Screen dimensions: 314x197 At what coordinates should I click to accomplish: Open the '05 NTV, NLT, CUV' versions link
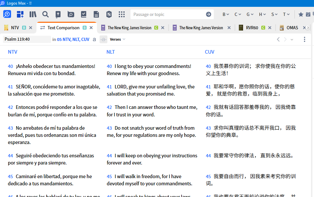pyautogui.click(x=73, y=39)
